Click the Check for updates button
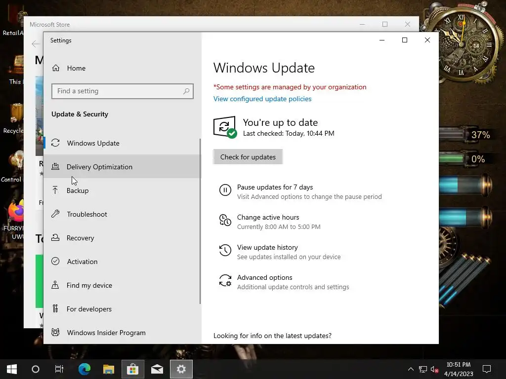 click(248, 157)
